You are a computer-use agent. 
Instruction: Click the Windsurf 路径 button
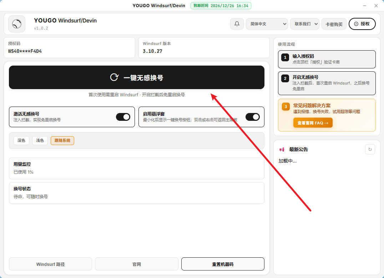(50, 264)
